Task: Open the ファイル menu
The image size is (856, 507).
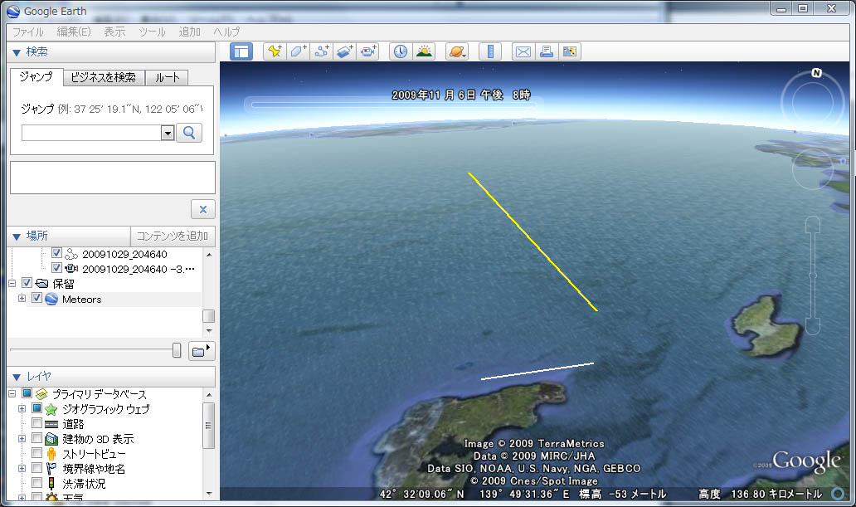Action: (28, 32)
